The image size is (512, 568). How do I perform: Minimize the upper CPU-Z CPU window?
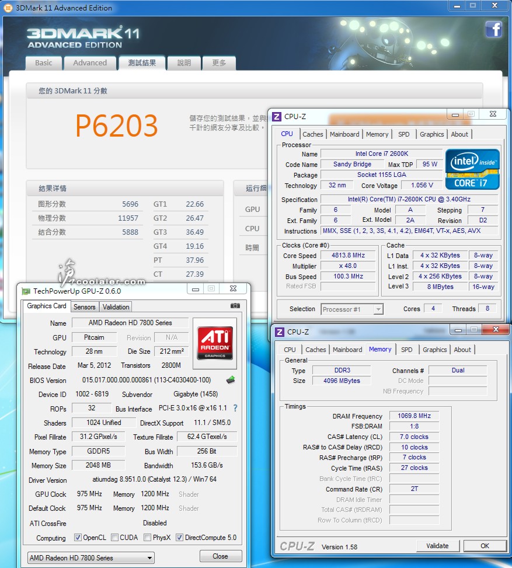[x=455, y=114]
